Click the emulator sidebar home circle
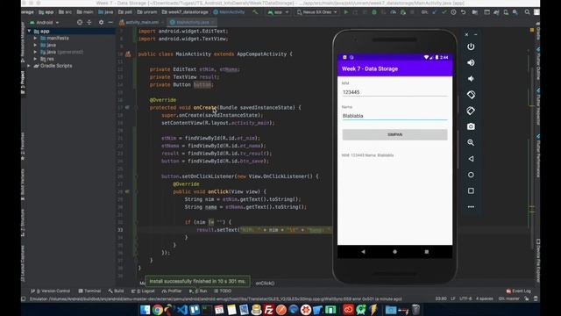 pyautogui.click(x=471, y=175)
